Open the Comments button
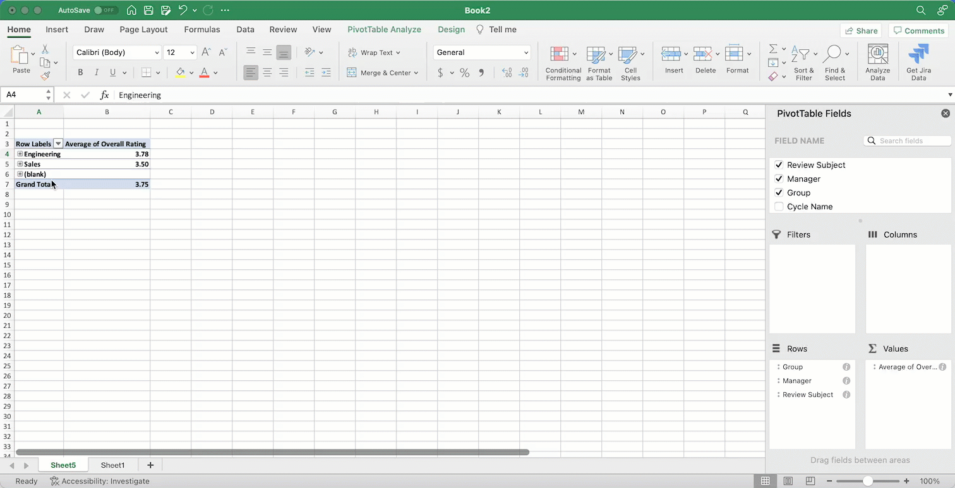 click(x=918, y=30)
